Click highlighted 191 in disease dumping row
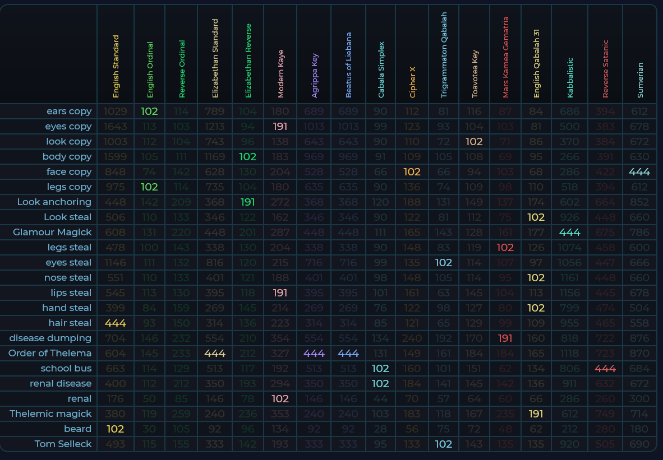663x460 pixels. 505,338
